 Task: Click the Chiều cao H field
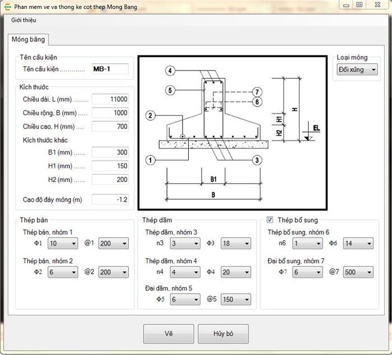click(x=110, y=126)
